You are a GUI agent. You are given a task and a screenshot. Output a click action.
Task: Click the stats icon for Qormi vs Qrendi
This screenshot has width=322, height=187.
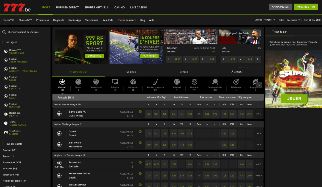click(x=140, y=131)
